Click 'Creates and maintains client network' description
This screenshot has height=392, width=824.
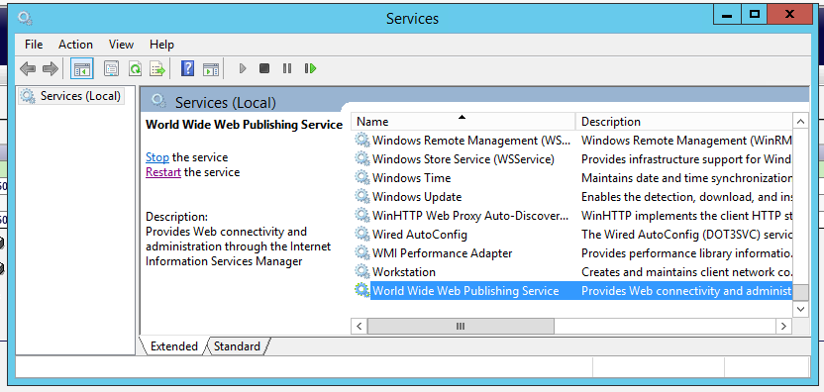[687, 272]
